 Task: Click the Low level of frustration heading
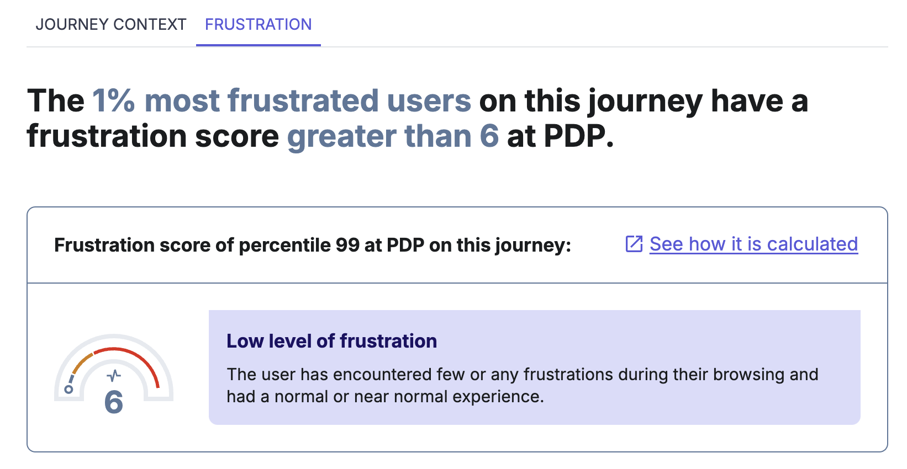click(x=331, y=341)
